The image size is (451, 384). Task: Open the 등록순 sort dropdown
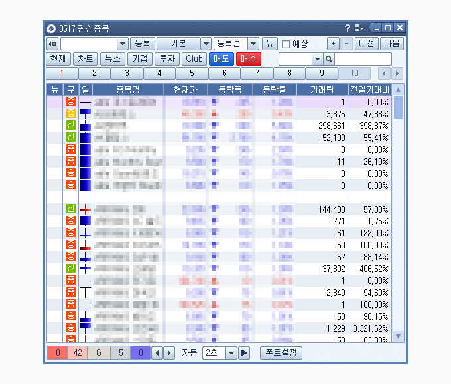(x=253, y=44)
